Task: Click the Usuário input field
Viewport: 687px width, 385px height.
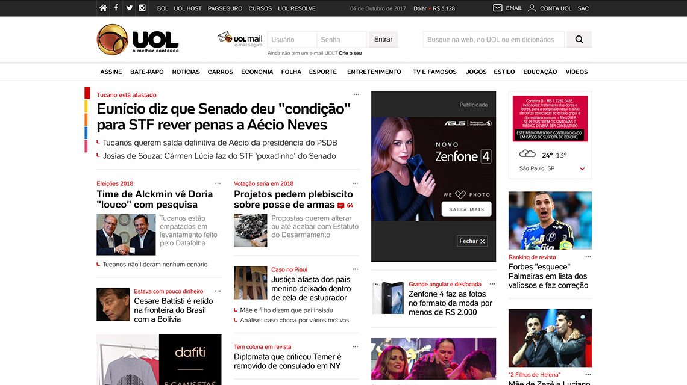Action: [x=292, y=40]
